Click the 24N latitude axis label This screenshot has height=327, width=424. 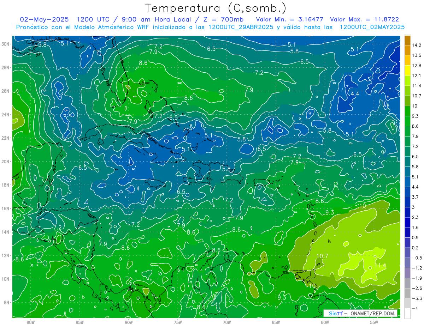coord(6,114)
